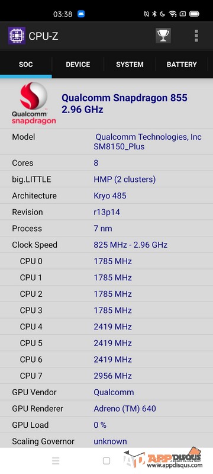Tap the trophy icon in the header
The image size is (213, 474).
coord(163,36)
